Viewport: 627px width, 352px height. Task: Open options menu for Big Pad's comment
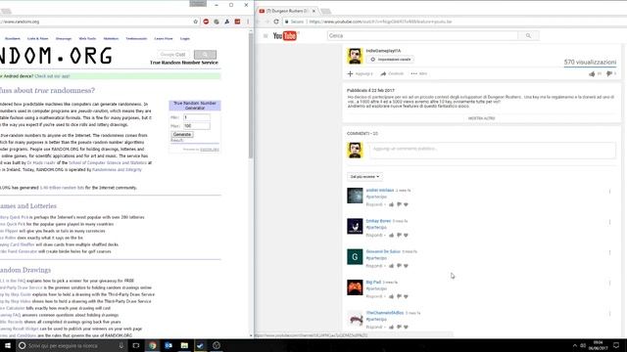[609, 284]
